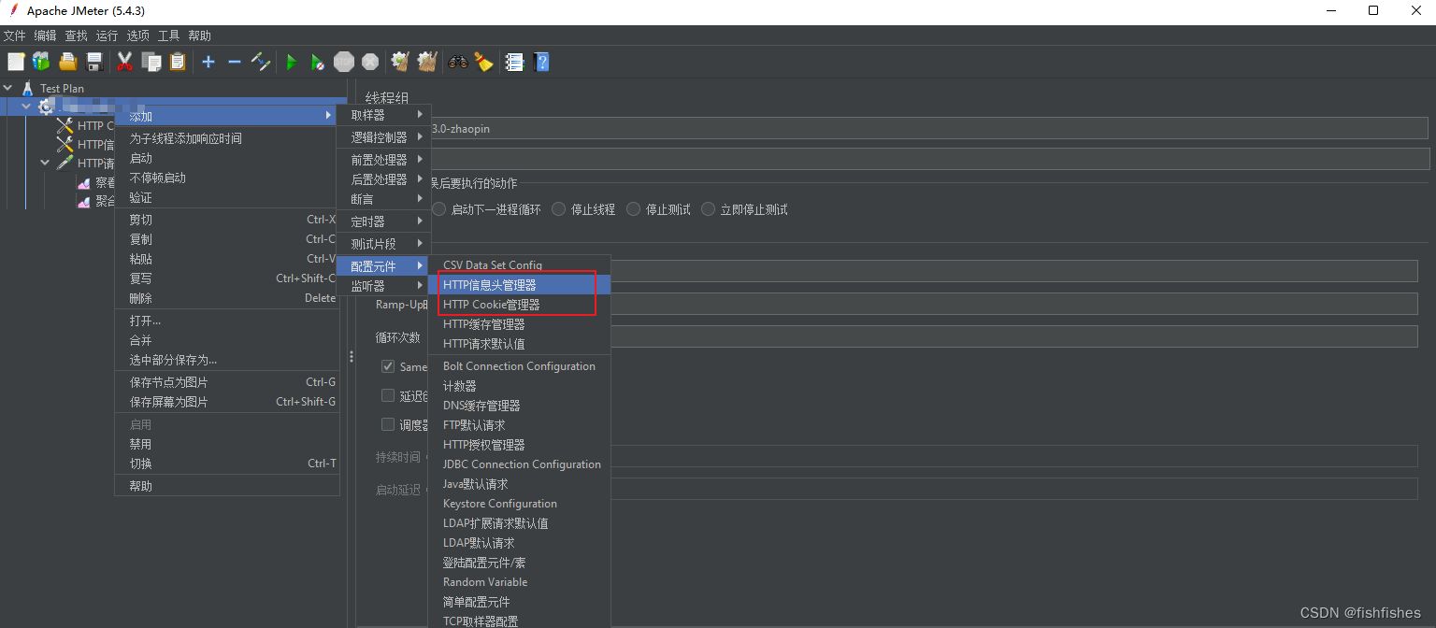Image resolution: width=1436 pixels, height=628 pixels.
Task: Expand the 前置处理器 submenu
Action: coord(383,160)
